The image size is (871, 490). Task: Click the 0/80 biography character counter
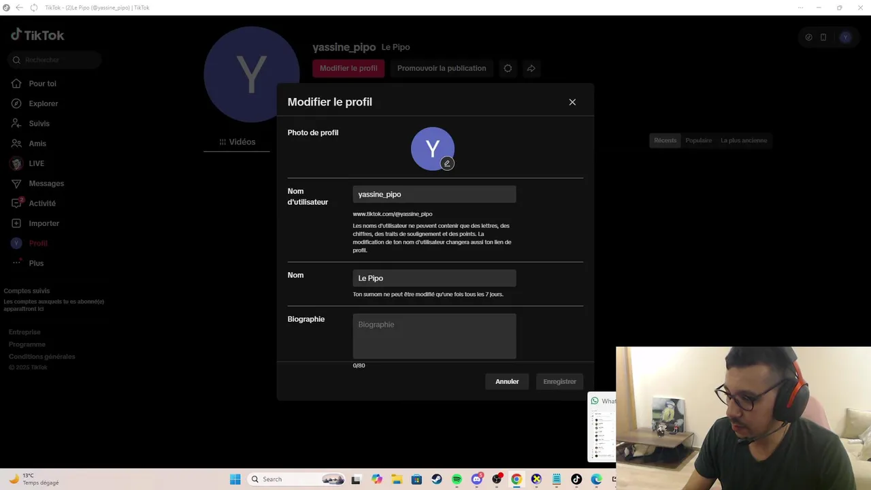coord(359,365)
